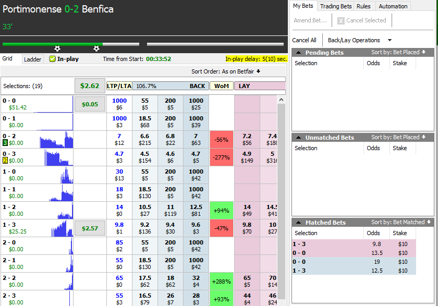
Task: Open the Trading Bets tab
Action: tap(336, 6)
